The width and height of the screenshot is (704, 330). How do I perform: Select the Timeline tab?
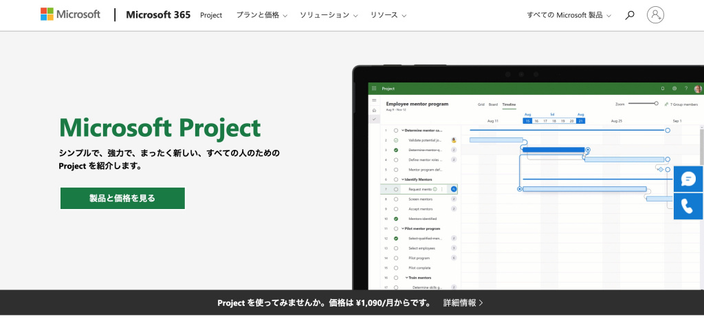(x=509, y=104)
